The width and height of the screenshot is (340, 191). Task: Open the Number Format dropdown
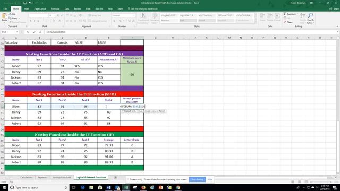coord(133,15)
